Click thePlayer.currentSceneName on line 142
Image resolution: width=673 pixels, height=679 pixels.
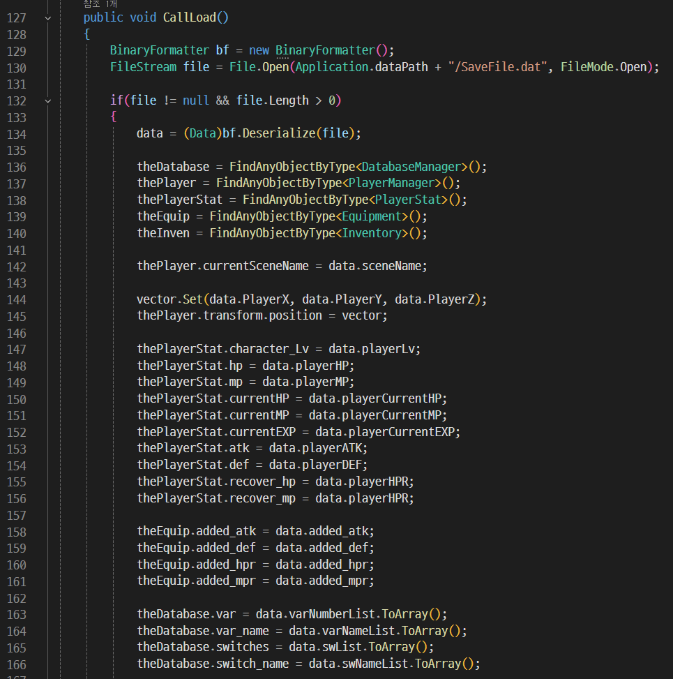coord(223,266)
